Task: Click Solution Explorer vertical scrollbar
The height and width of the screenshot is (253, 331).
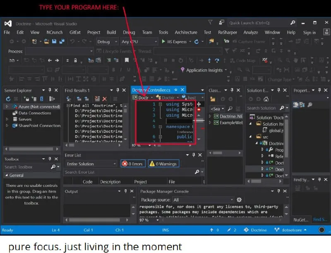Action: 286,146
